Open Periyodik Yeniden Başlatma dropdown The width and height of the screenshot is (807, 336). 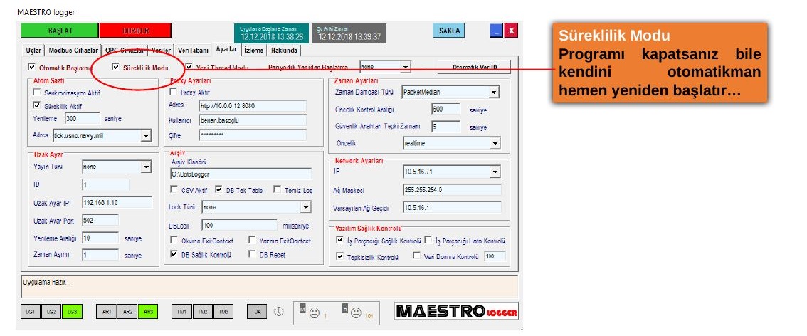tap(406, 67)
